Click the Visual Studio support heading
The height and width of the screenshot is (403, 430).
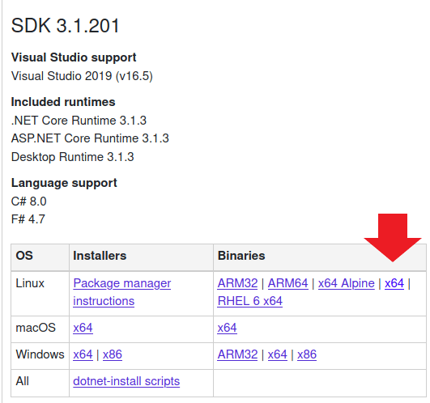[74, 57]
